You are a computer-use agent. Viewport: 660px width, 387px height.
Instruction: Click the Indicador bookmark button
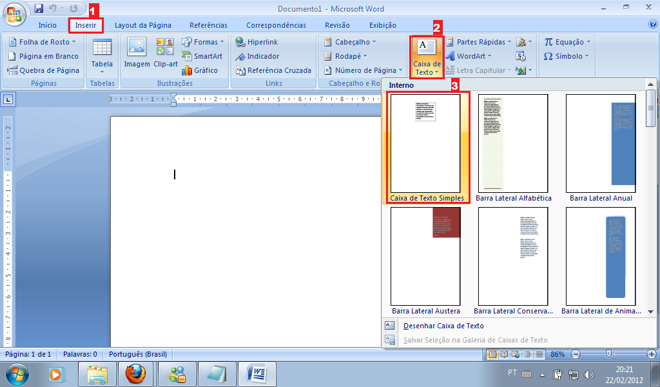coord(257,56)
